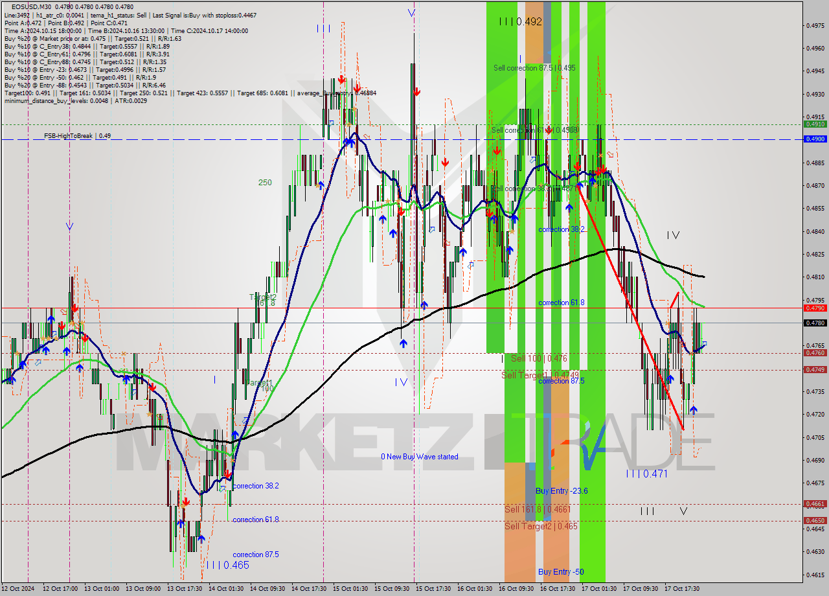The image size is (829, 596).
Task: Select the 17 Oct 09:30 time label
Action: (x=641, y=589)
